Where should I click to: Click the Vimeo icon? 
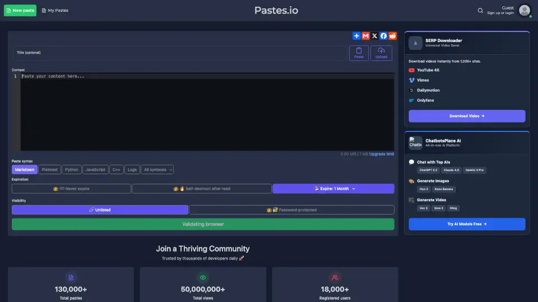tap(411, 80)
